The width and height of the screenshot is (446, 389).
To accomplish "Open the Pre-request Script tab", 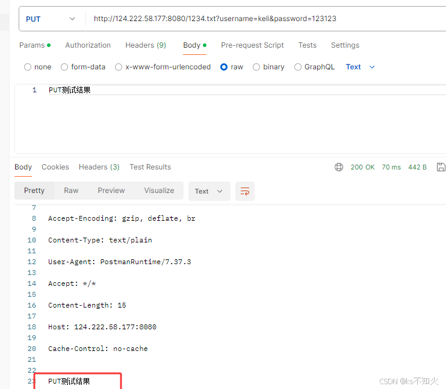I will click(252, 45).
